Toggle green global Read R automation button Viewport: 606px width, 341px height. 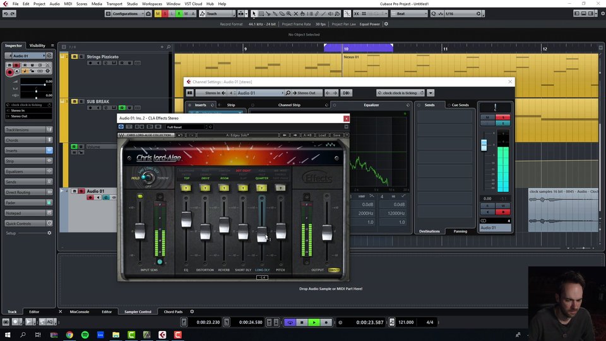pyautogui.click(x=179, y=13)
